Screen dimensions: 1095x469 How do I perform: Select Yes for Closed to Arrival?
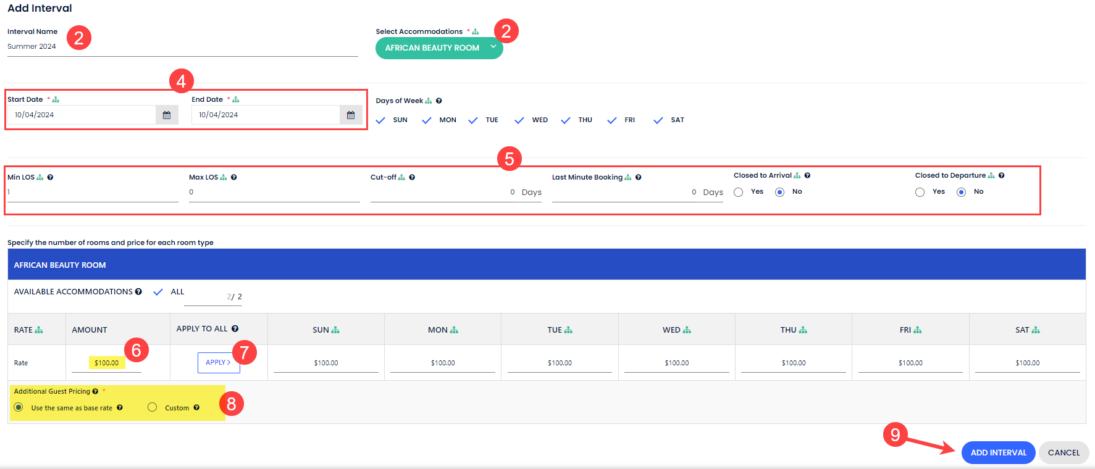point(739,192)
